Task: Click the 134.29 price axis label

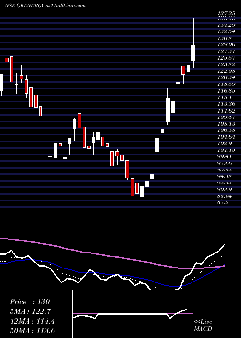Action: [227, 25]
